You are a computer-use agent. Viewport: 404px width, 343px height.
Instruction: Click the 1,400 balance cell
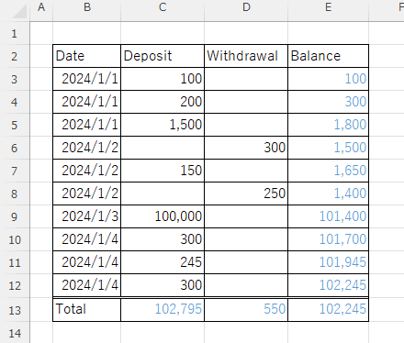[x=328, y=194]
